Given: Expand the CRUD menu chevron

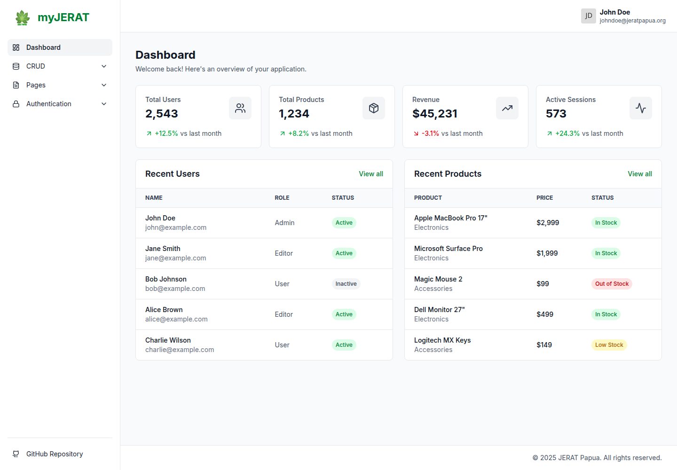Looking at the screenshot, I should (x=104, y=66).
